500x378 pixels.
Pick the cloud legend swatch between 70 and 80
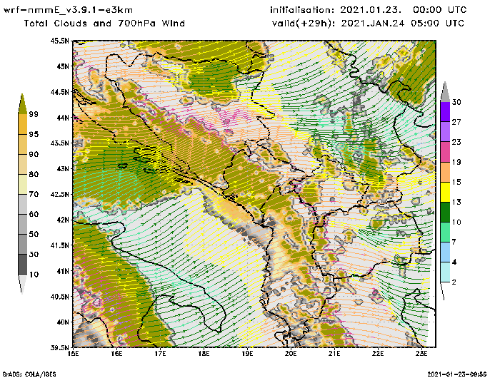[x=24, y=183]
